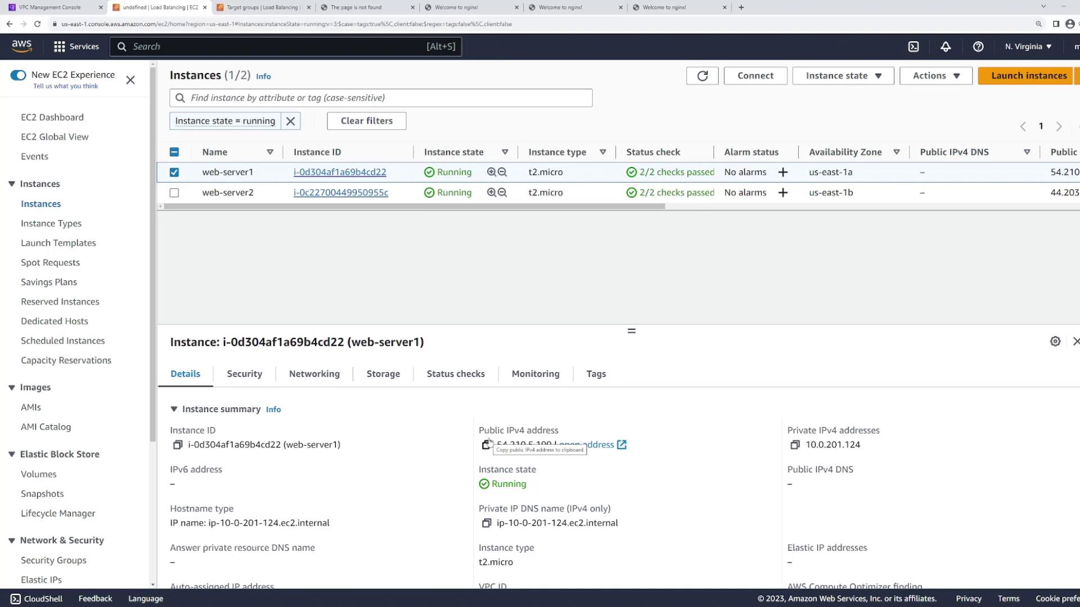Open CloudShell icon in top navigation bar

[913, 47]
